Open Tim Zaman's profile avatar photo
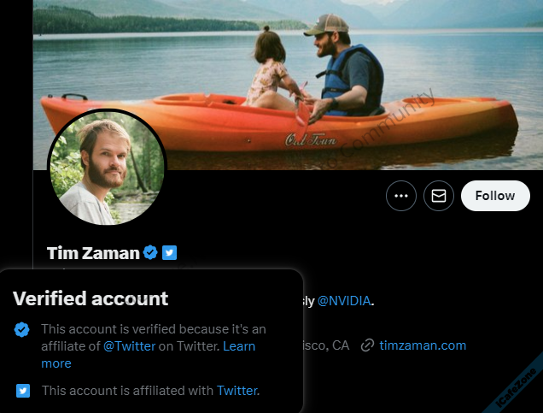The image size is (543, 413). pyautogui.click(x=106, y=168)
